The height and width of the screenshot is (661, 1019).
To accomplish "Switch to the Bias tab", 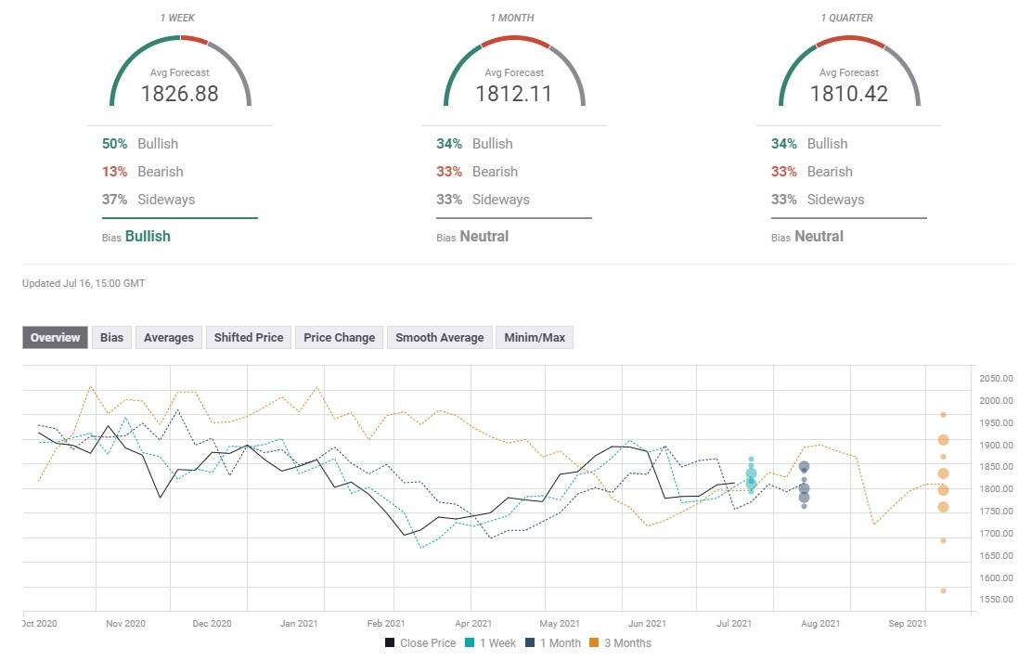I will pyautogui.click(x=111, y=337).
